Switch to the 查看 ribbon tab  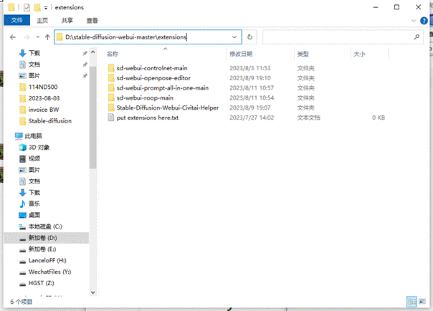tap(92, 20)
